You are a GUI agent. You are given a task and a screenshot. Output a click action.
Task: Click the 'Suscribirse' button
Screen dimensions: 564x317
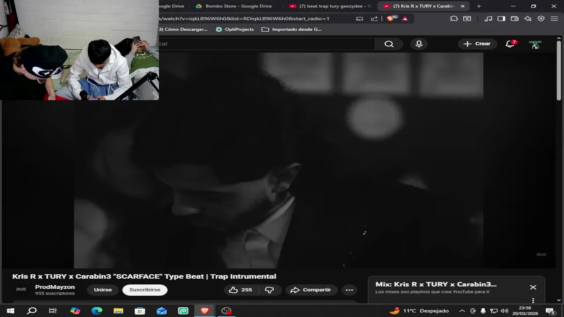pyautogui.click(x=145, y=290)
